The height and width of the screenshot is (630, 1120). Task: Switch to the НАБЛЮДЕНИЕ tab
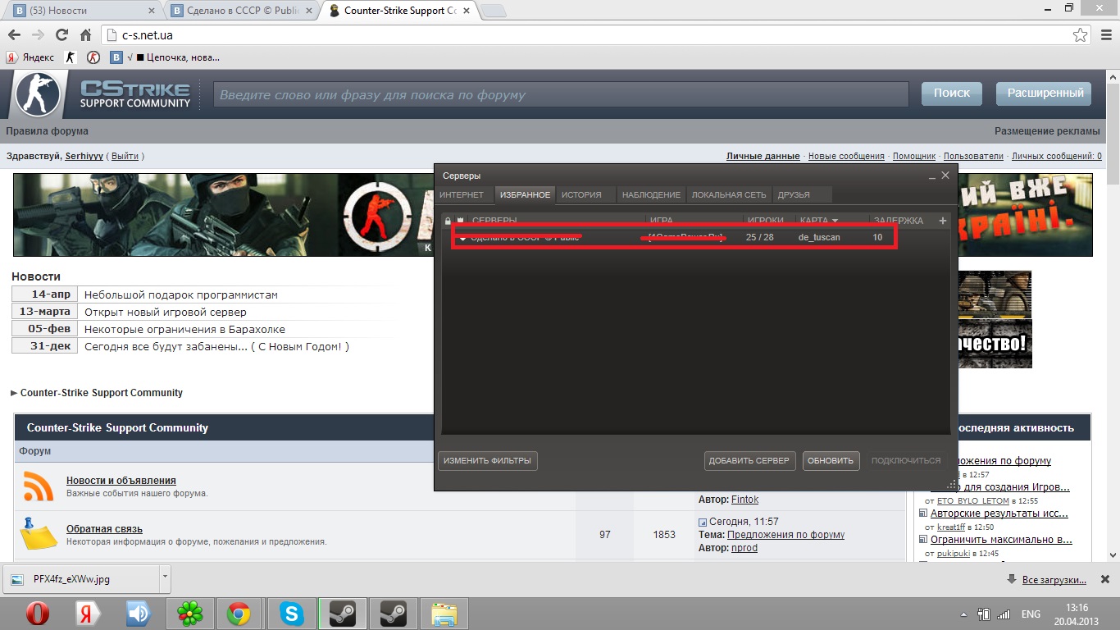pyautogui.click(x=651, y=194)
